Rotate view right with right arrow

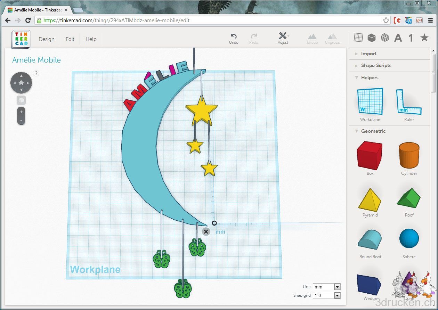pyautogui.click(x=29, y=83)
